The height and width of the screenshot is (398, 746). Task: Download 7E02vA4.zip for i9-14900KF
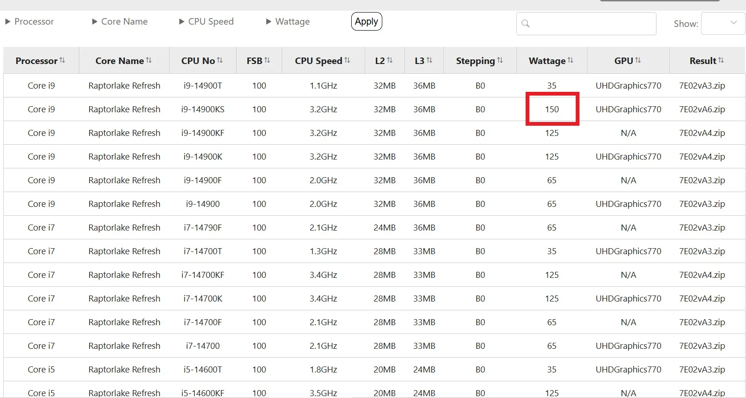click(702, 133)
